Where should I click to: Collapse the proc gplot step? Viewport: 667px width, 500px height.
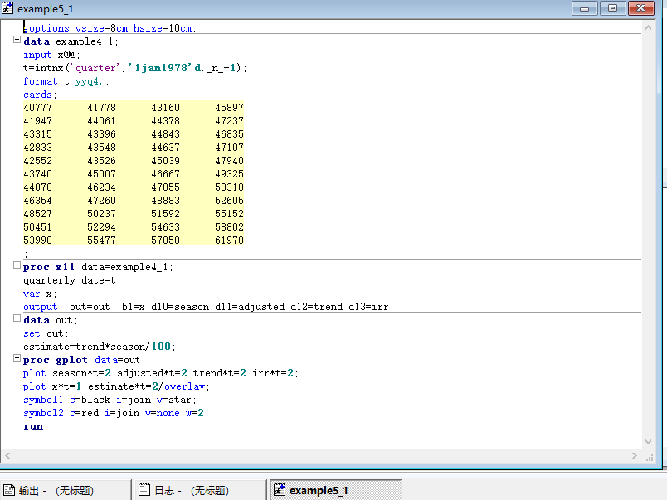[17, 359]
